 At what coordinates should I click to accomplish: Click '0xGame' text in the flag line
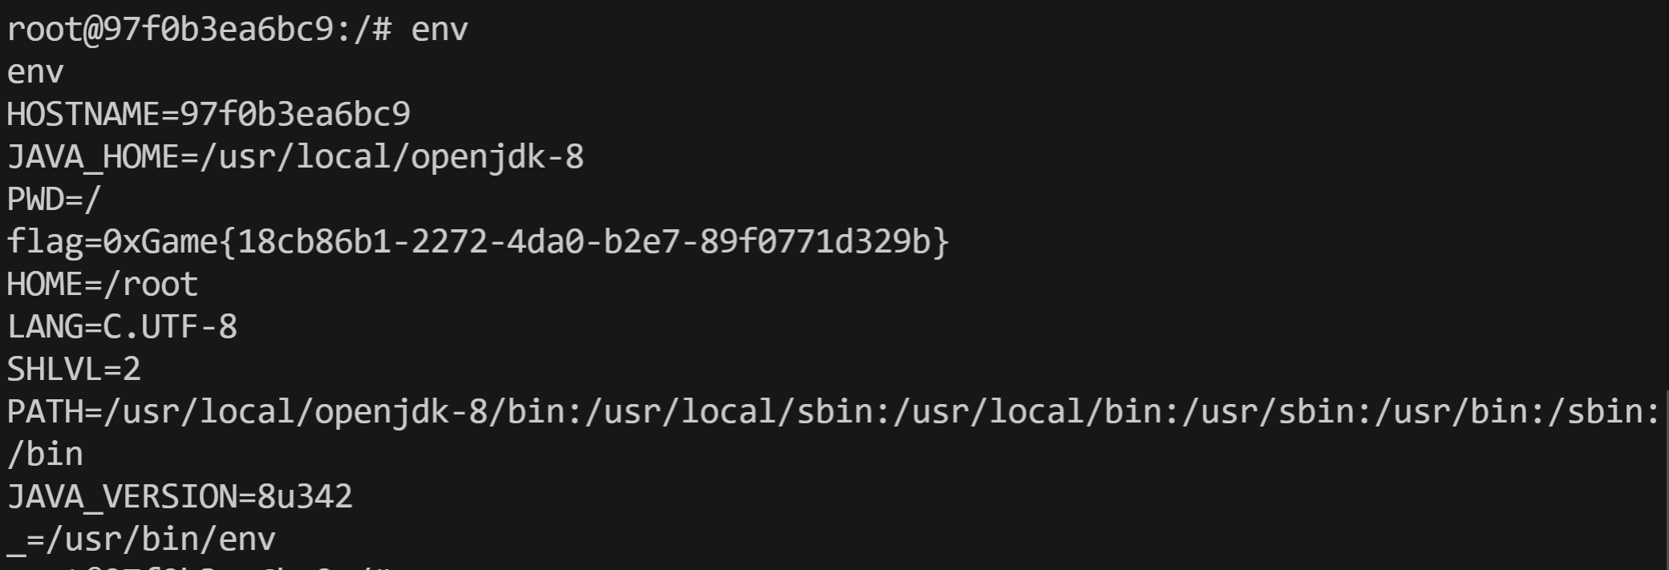[x=160, y=242]
